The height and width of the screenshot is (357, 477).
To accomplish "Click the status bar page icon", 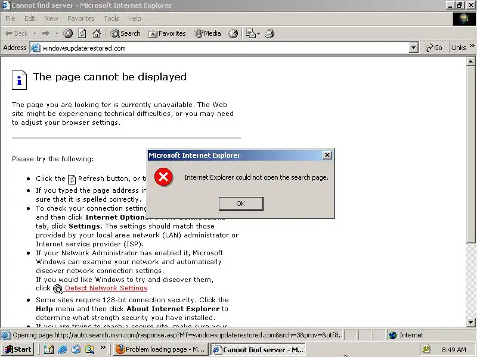I will pos(5,335).
